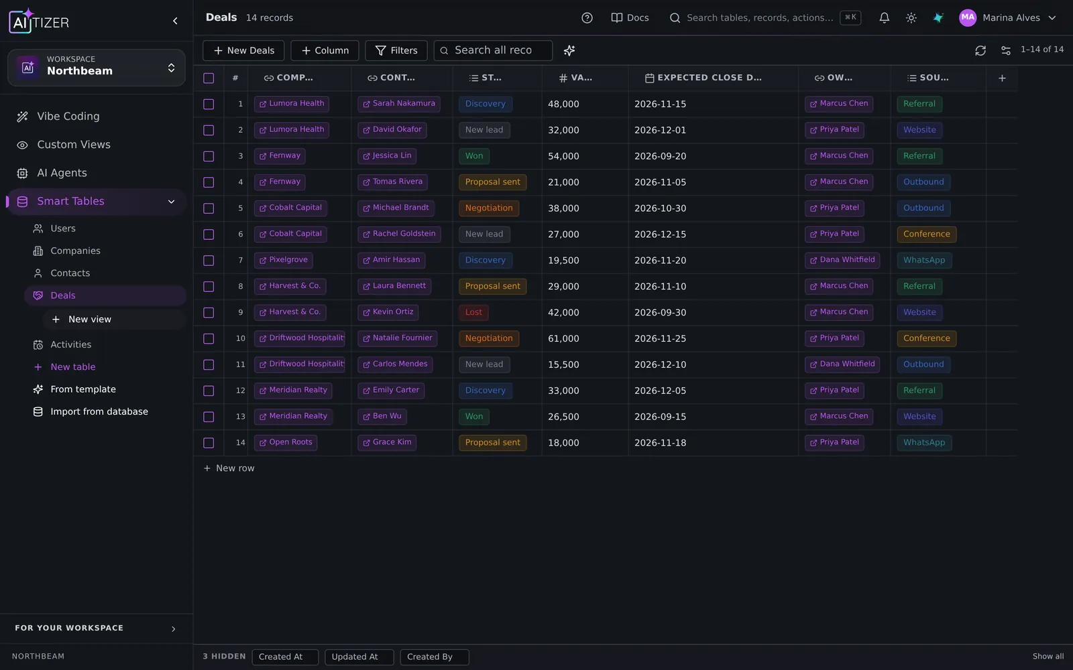1073x670 pixels.
Task: Click the New Deals button
Action: pos(243,50)
